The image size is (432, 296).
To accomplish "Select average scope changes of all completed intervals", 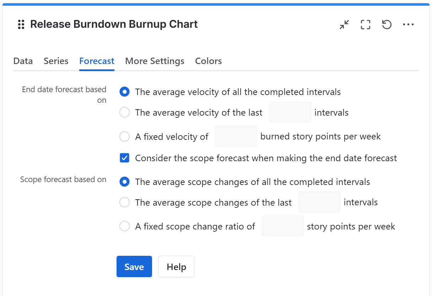I will click(x=124, y=181).
